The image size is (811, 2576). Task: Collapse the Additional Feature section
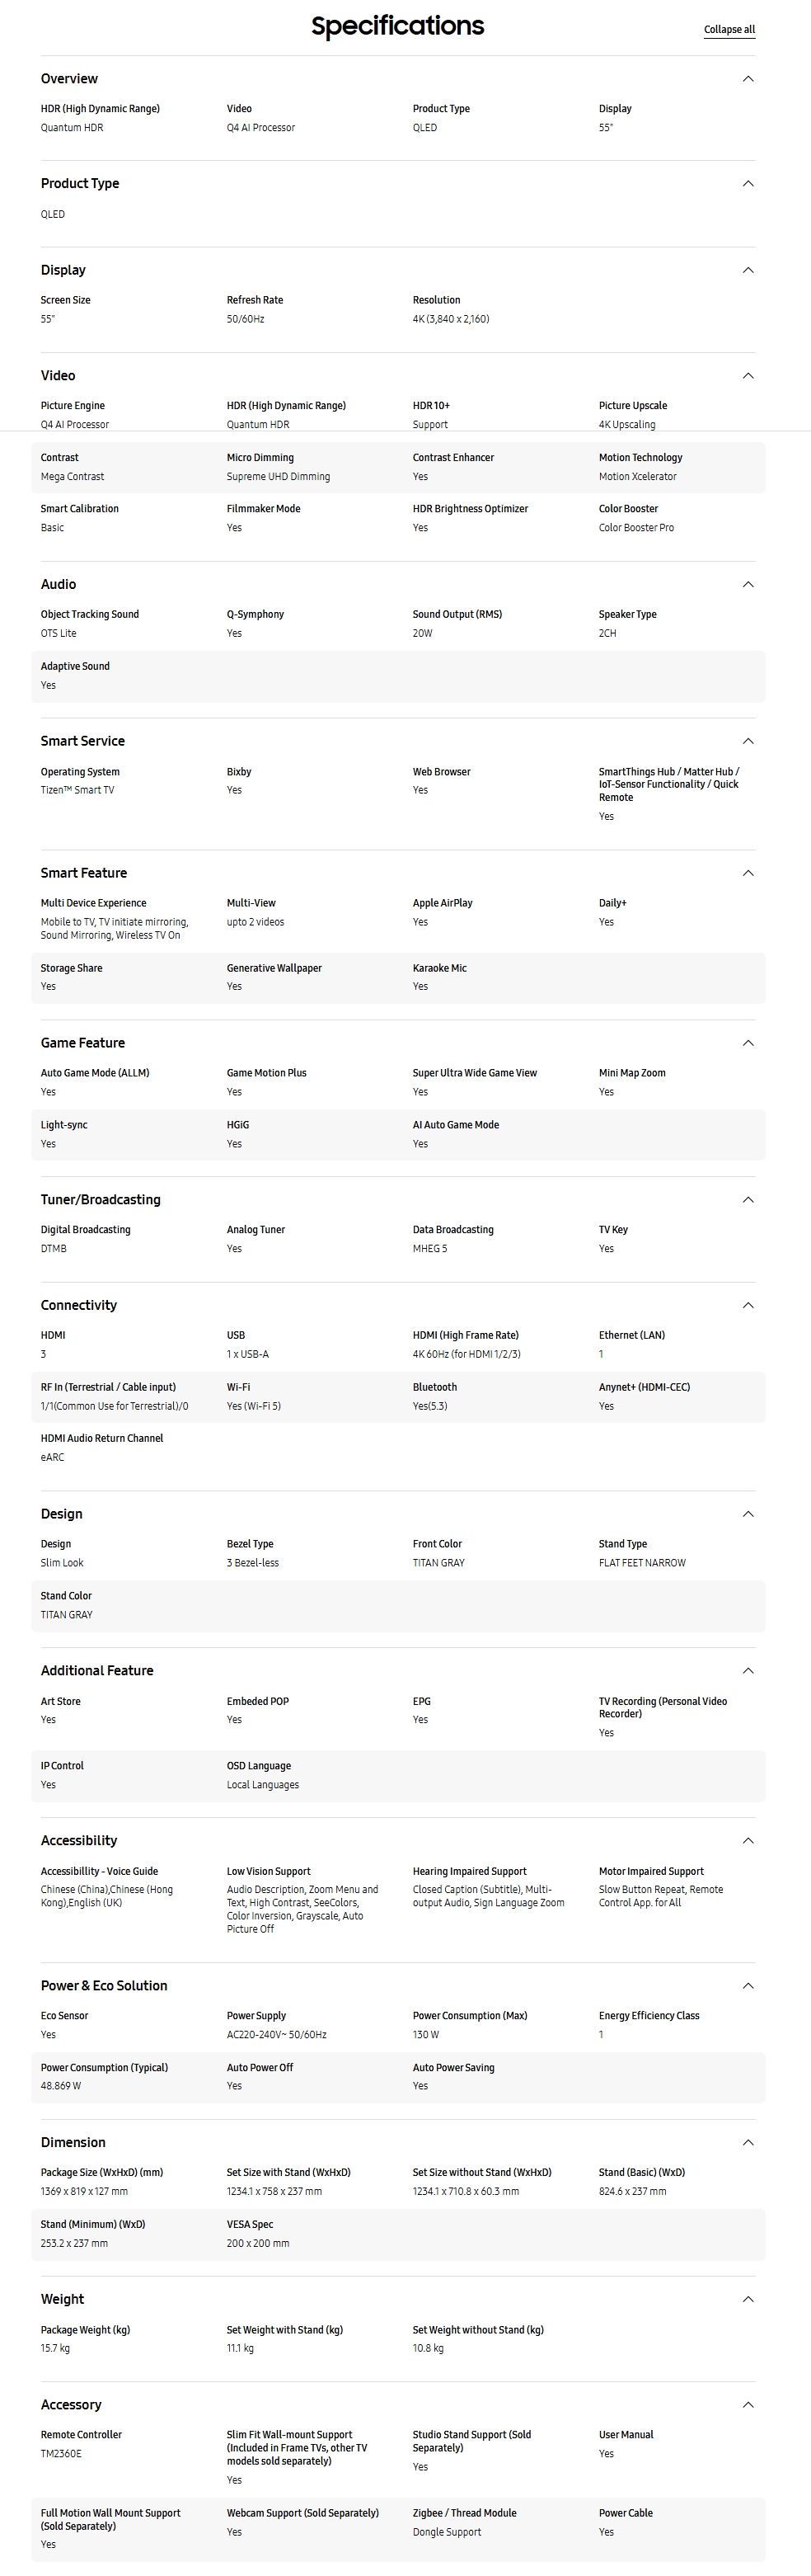pyautogui.click(x=748, y=1671)
